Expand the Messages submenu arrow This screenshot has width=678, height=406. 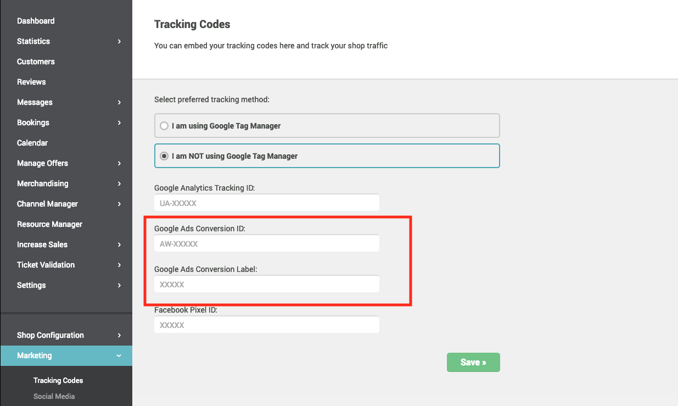coord(119,102)
